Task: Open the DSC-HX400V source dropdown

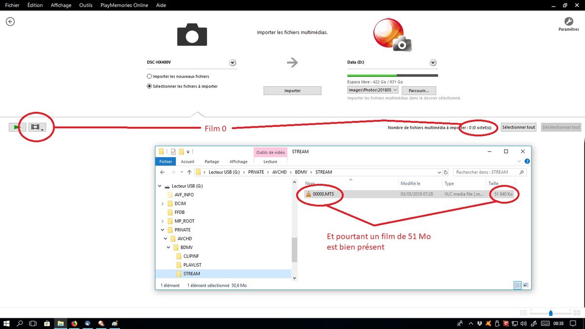Action: (233, 63)
